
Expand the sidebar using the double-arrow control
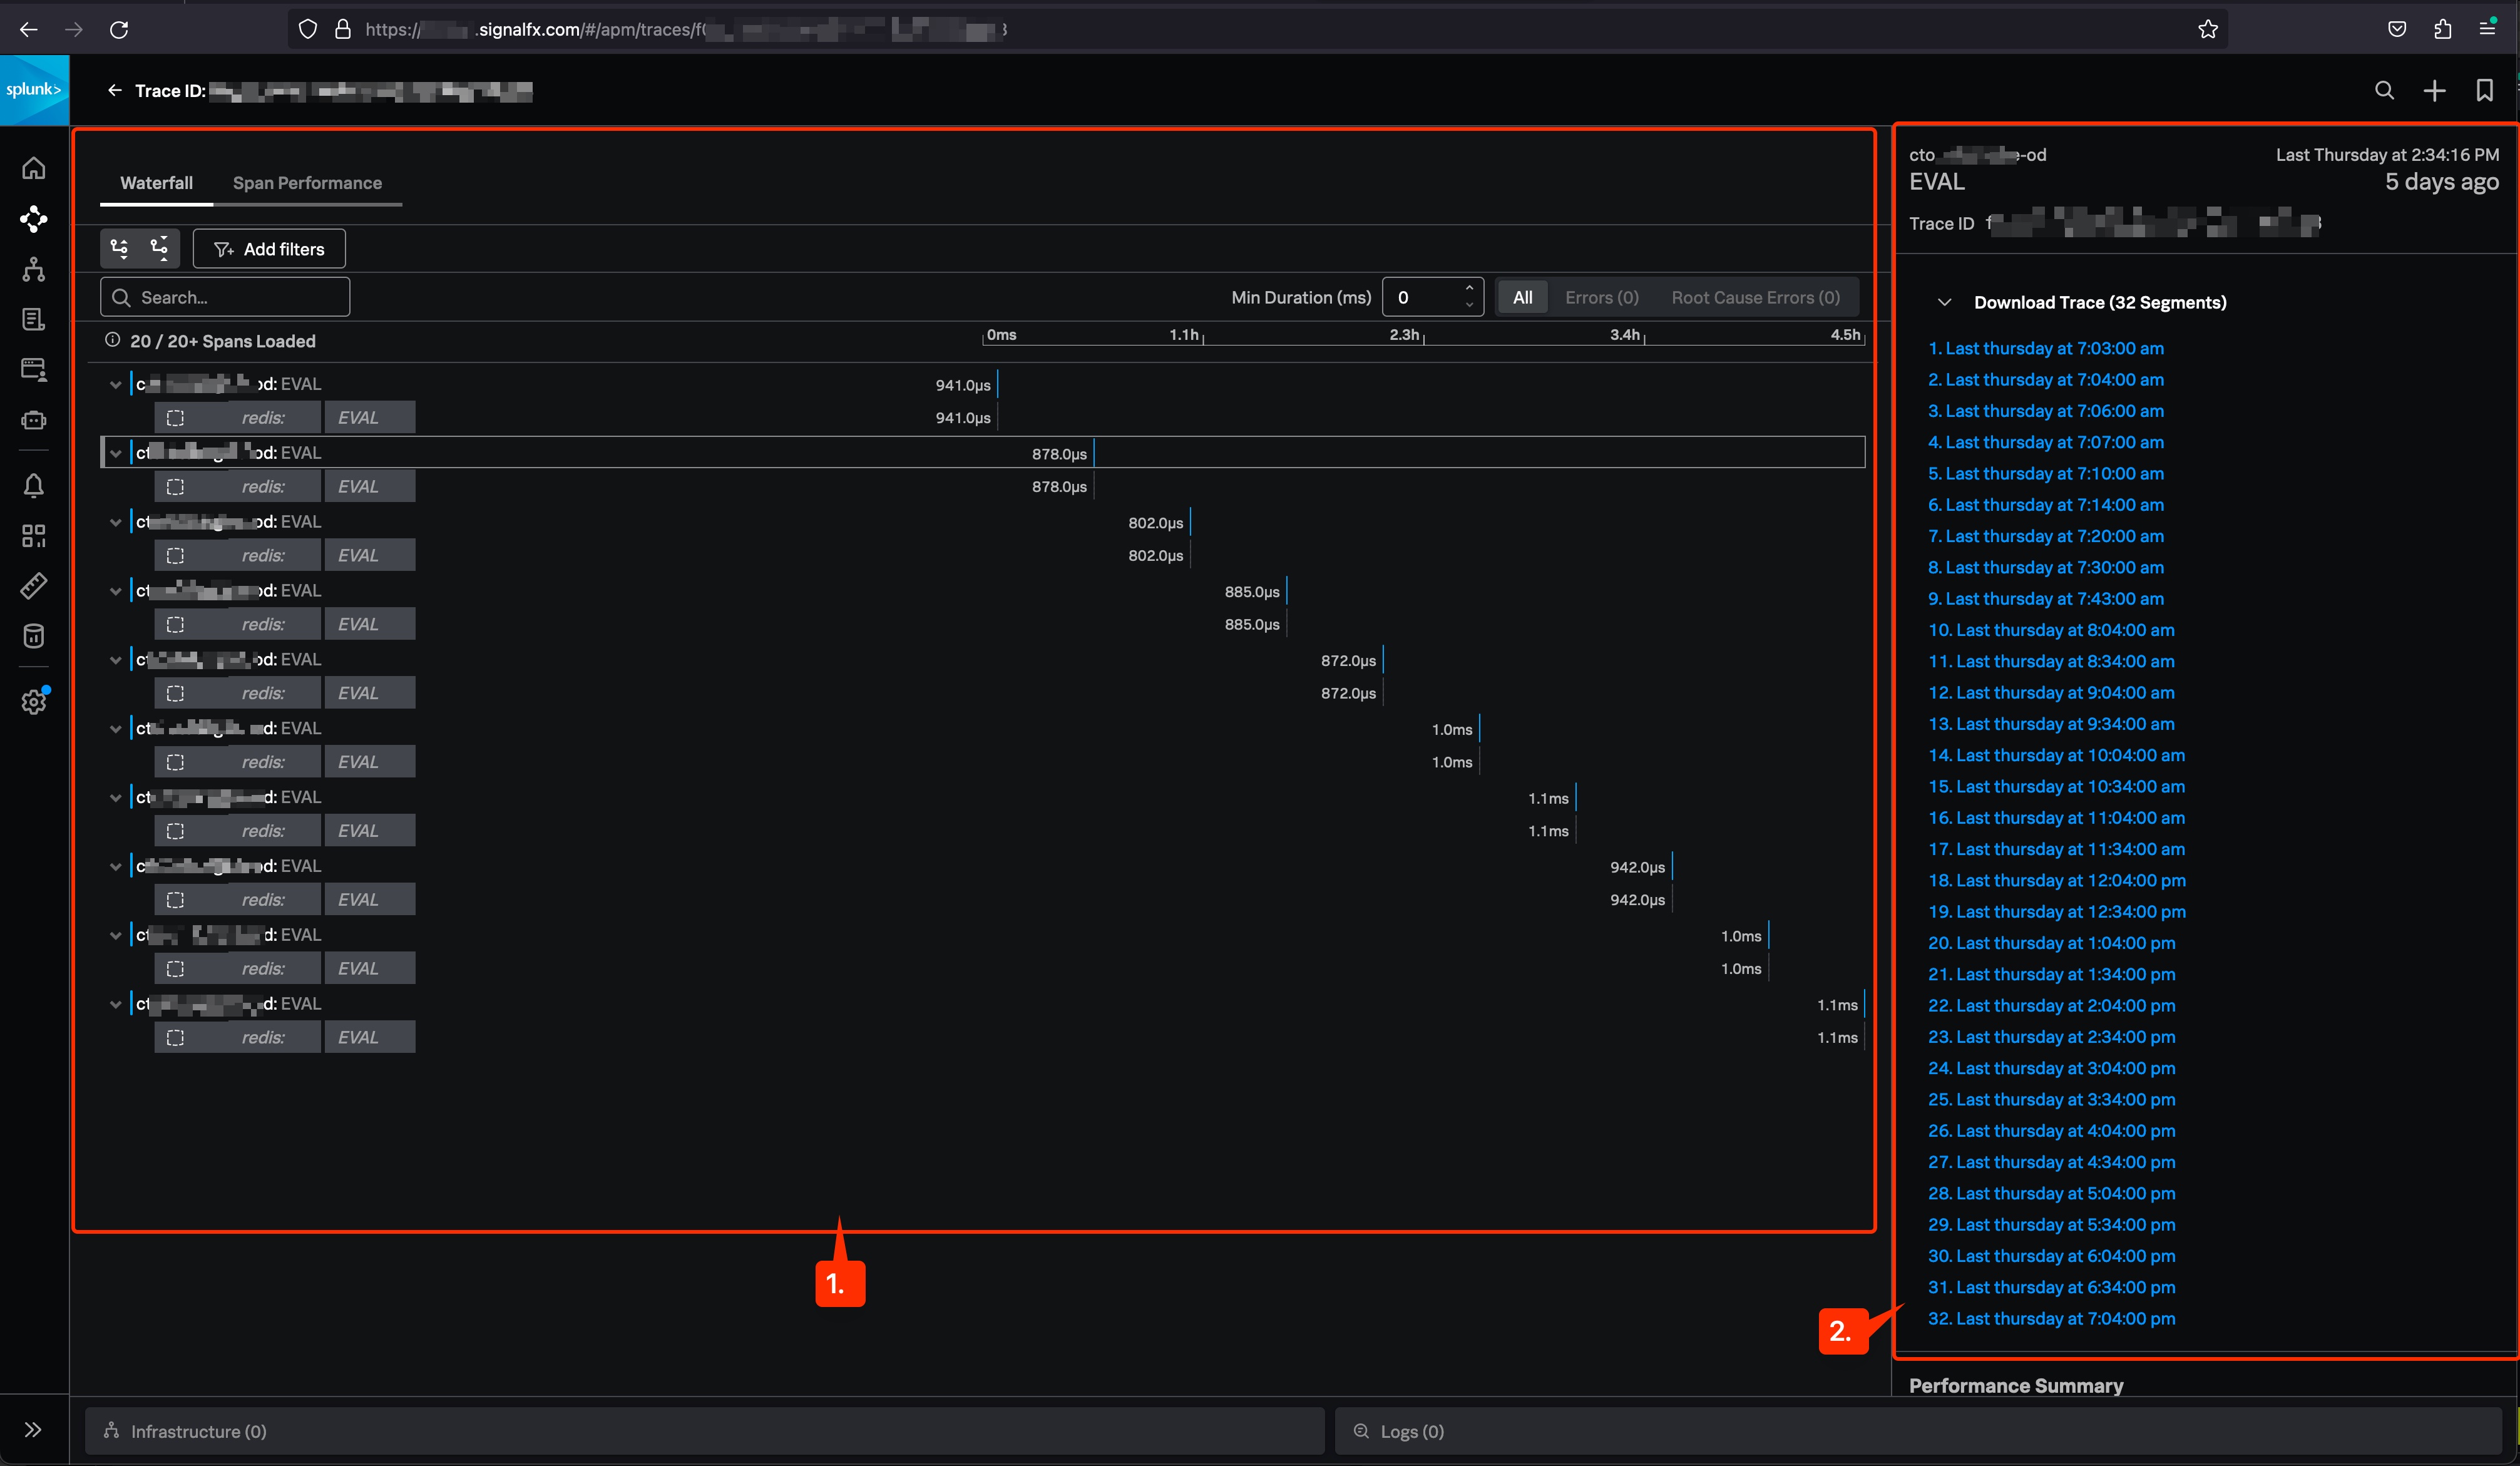(33, 1429)
